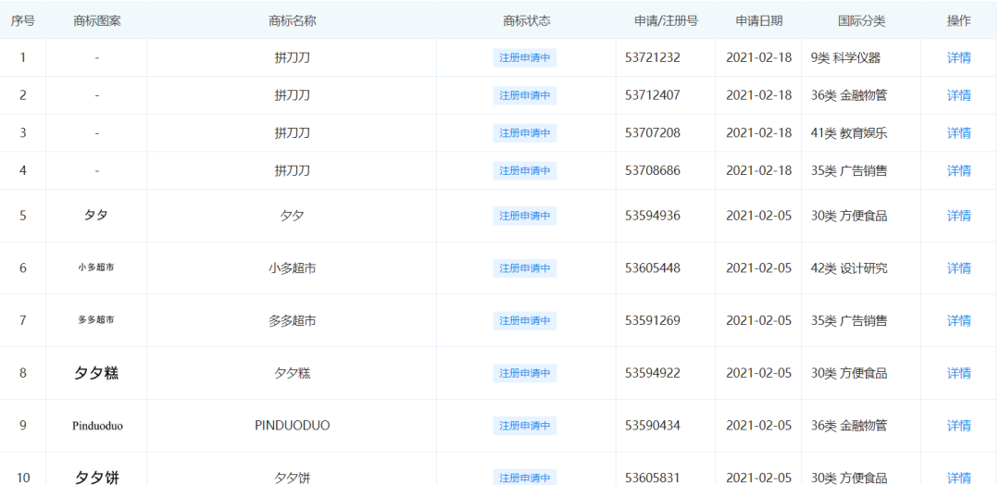
Task: Click the 41类 教育娱乐 classification cell
Action: [849, 133]
